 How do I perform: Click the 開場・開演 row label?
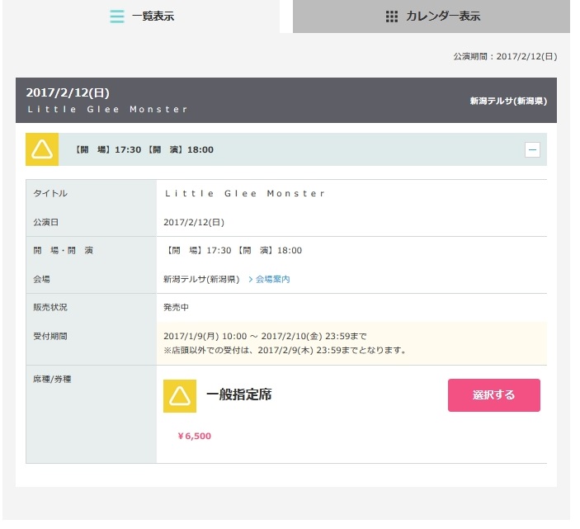click(63, 250)
